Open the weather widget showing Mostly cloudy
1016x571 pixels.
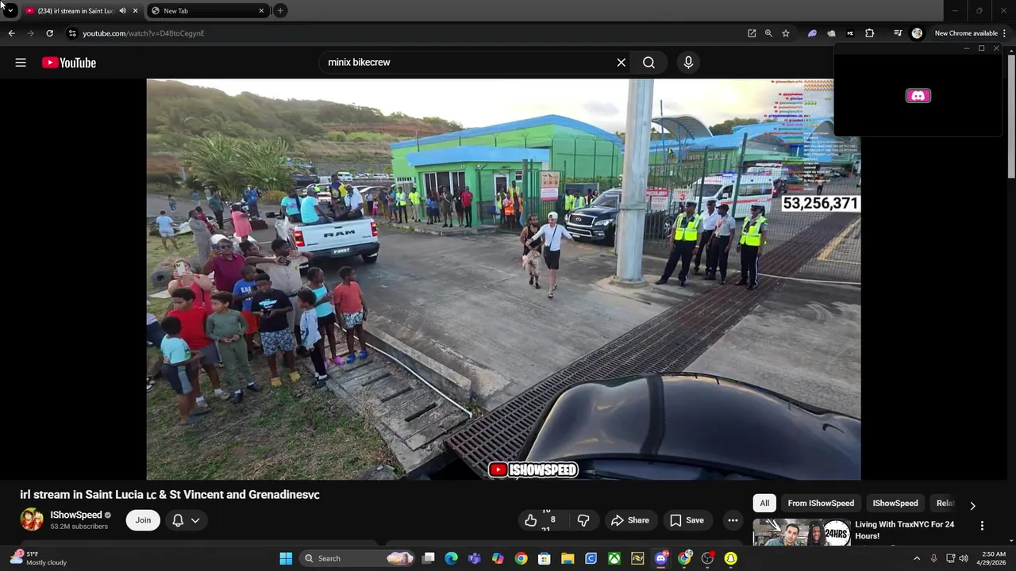tap(38, 558)
